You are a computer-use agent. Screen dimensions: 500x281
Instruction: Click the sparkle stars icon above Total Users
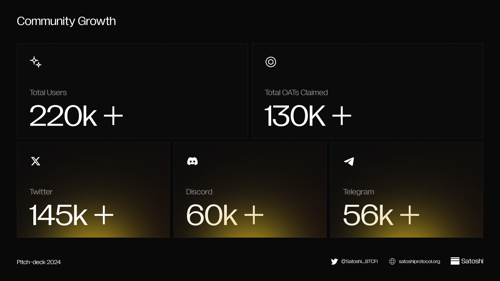36,62
